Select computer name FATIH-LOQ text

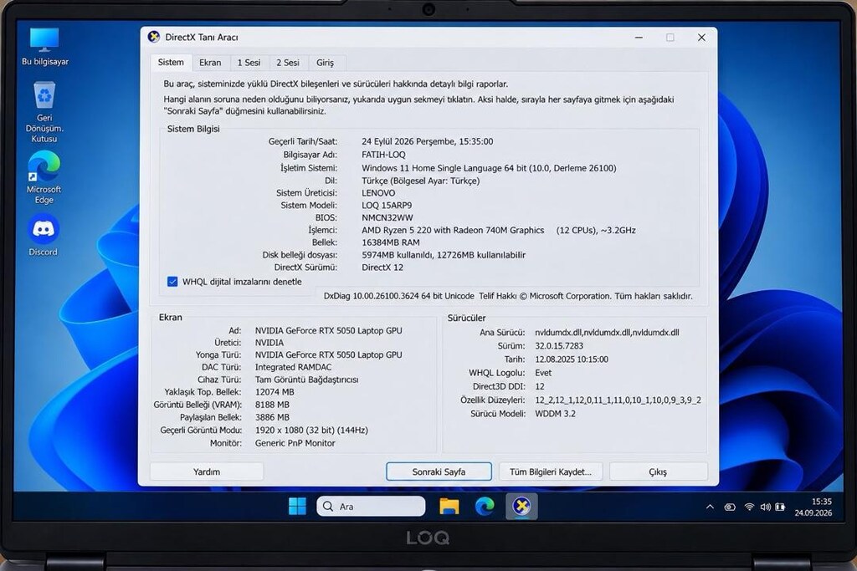pos(383,155)
